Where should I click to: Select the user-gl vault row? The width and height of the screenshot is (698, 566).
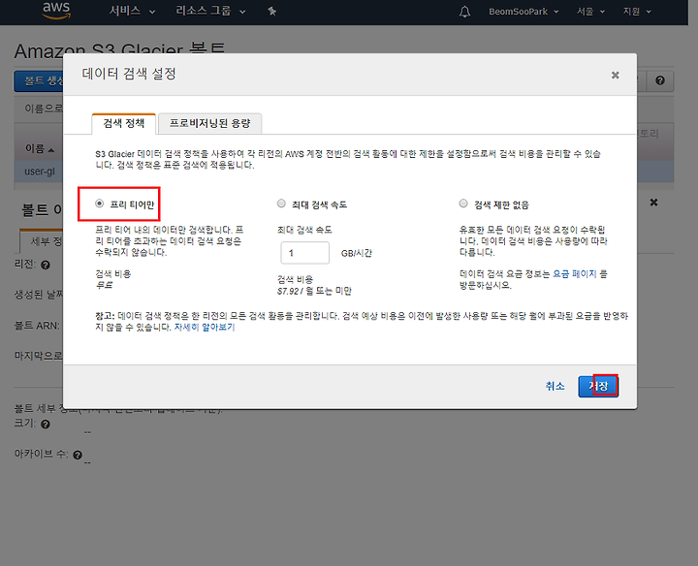pyautogui.click(x=39, y=172)
